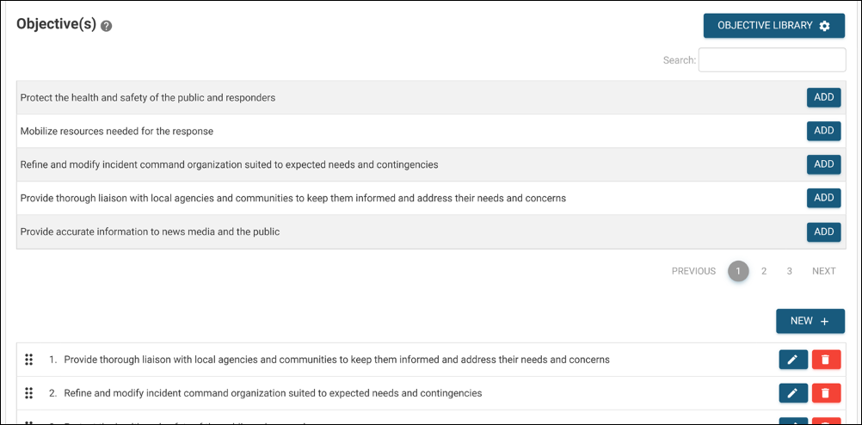Image resolution: width=862 pixels, height=425 pixels.
Task: Grab the drag handle of objective 1
Action: 28,360
